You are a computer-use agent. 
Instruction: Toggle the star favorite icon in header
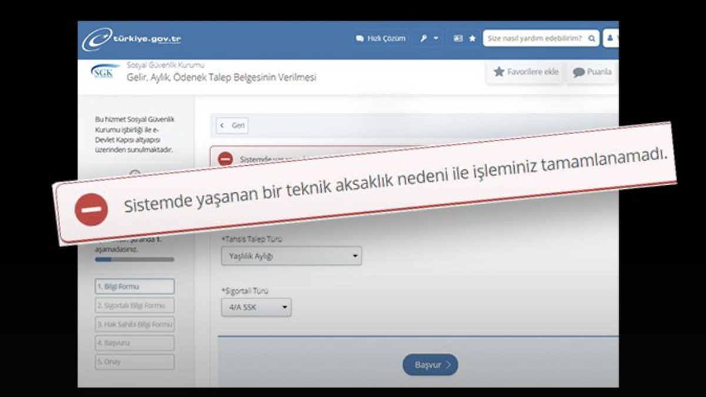point(472,38)
